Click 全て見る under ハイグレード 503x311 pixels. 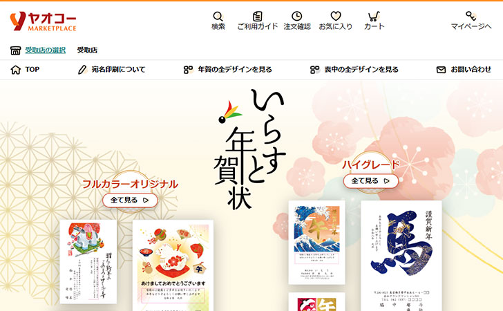[371, 181]
